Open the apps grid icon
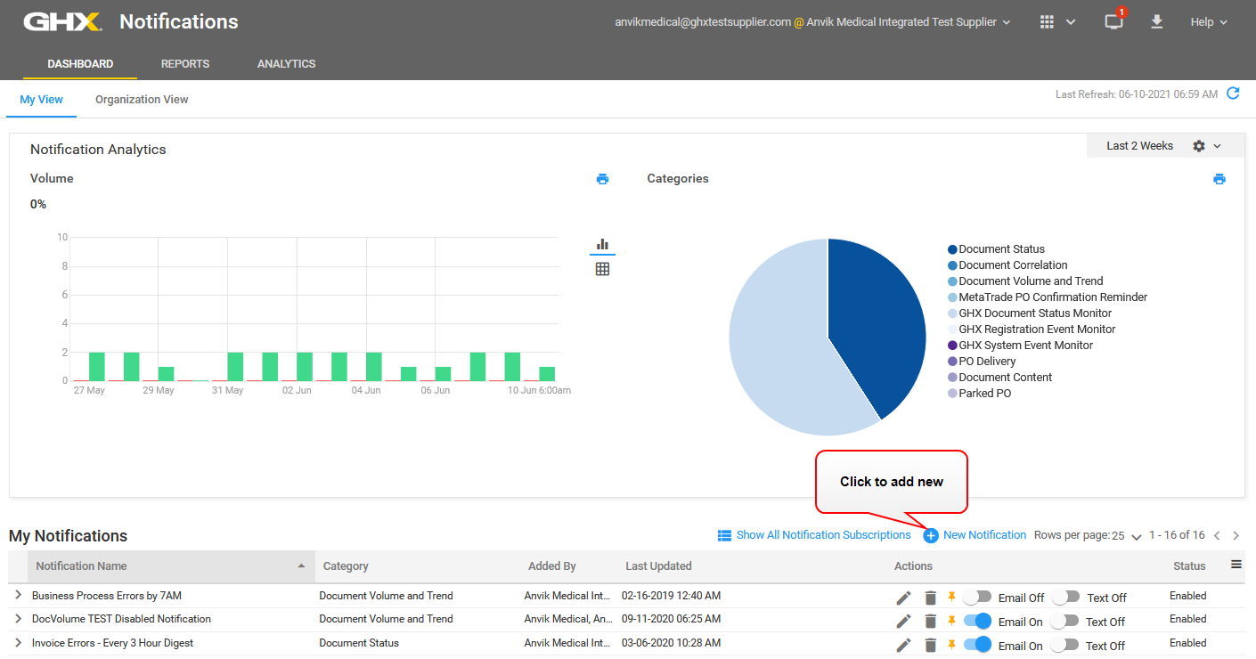This screenshot has height=659, width=1256. coord(1048,22)
